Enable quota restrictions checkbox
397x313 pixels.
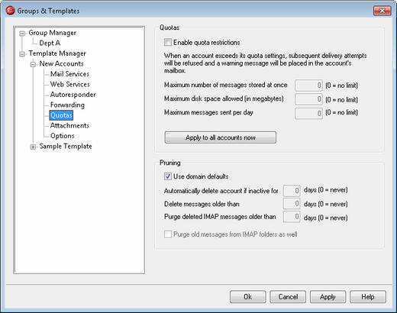168,42
